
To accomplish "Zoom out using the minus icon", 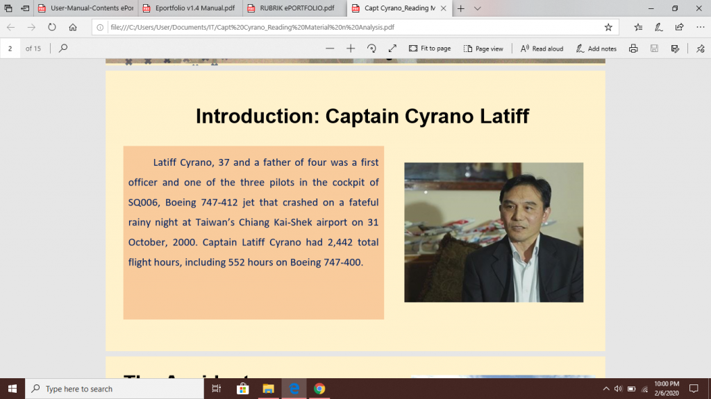I will [330, 49].
